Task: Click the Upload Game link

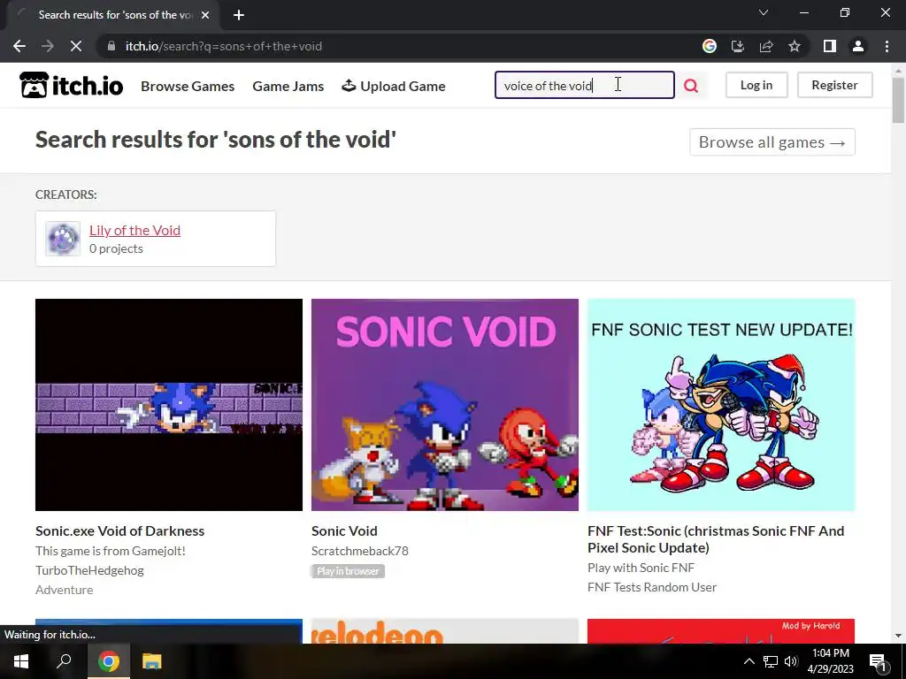Action: pos(394,86)
